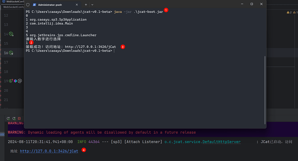Click the WebSocketConfig breadcrumb below the tab
Image resolution: width=298 pixels, height=161 pixels.
(14, 7)
